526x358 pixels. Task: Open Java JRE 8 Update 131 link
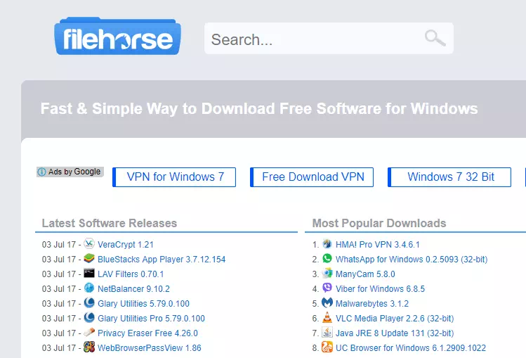coord(395,333)
